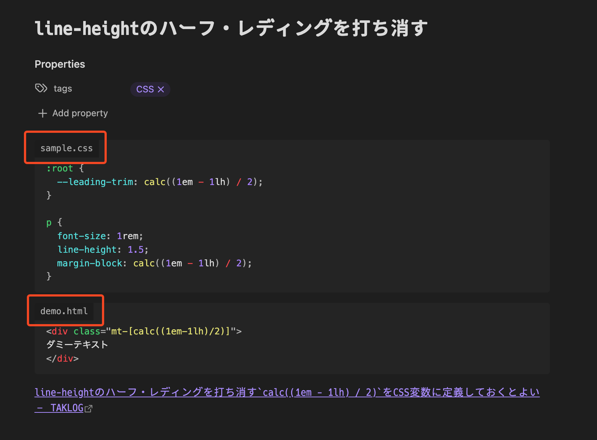Click the ダミーテキスト line
This screenshot has height=440, width=597.
click(77, 345)
